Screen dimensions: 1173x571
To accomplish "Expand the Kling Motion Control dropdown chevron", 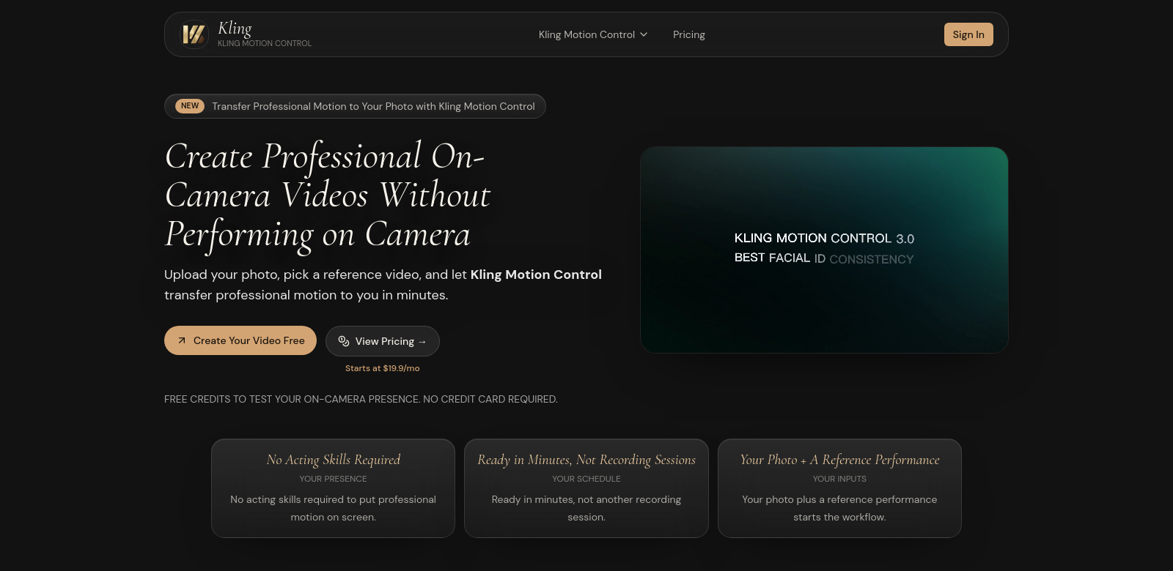I will pos(644,34).
